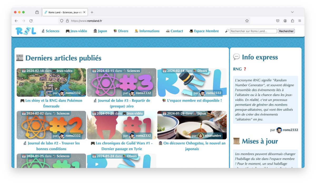Click the green atom #1 thumbnail dated 2024-01-25

pos(51,161)
